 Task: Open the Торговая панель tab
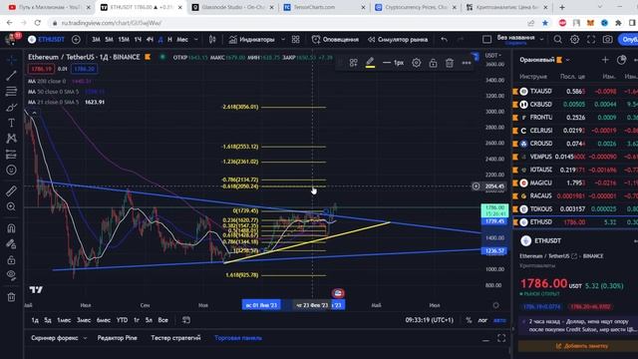238,338
